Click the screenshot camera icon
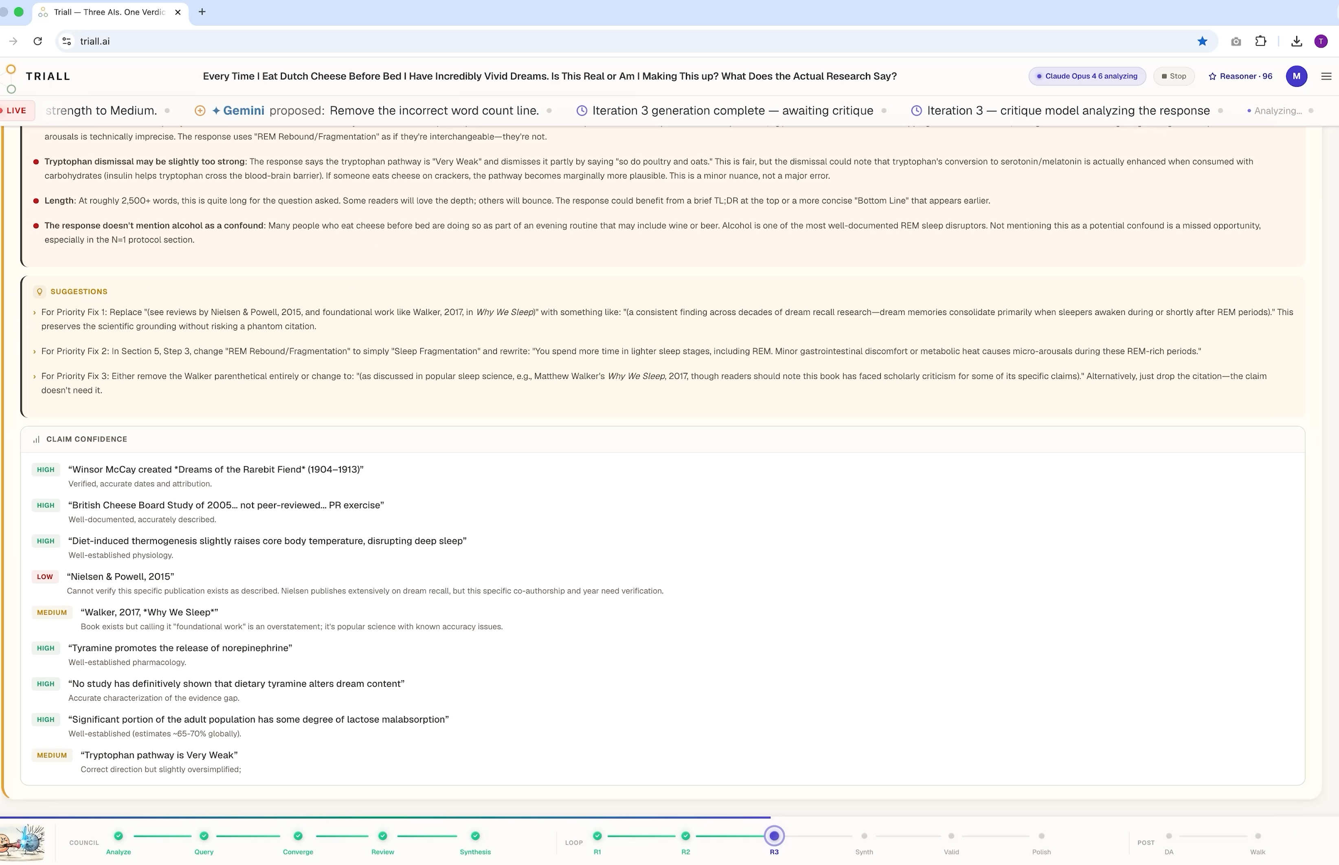This screenshot has height=865, width=1339. [1236, 41]
